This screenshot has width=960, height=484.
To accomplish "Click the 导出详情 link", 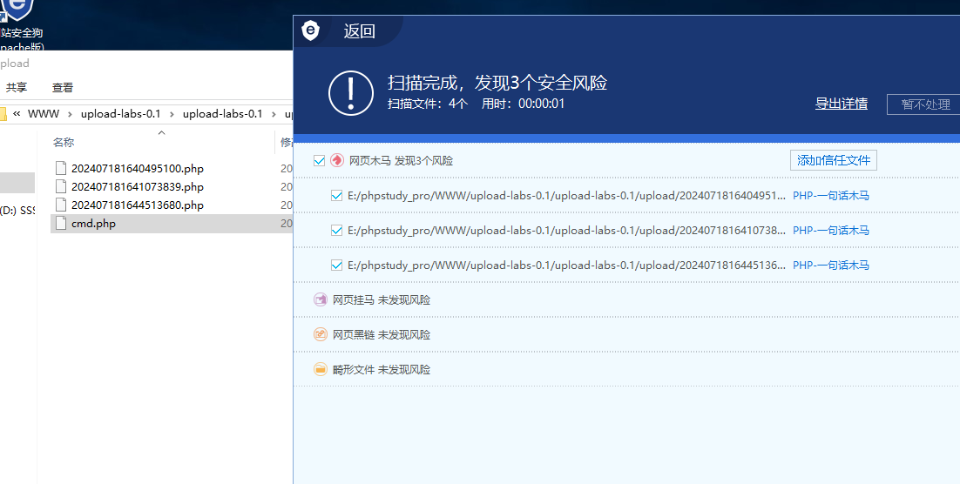I will click(x=841, y=104).
